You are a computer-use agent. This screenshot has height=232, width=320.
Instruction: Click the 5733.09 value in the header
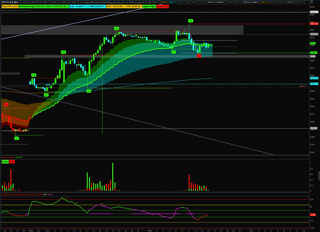pyautogui.click(x=164, y=2)
